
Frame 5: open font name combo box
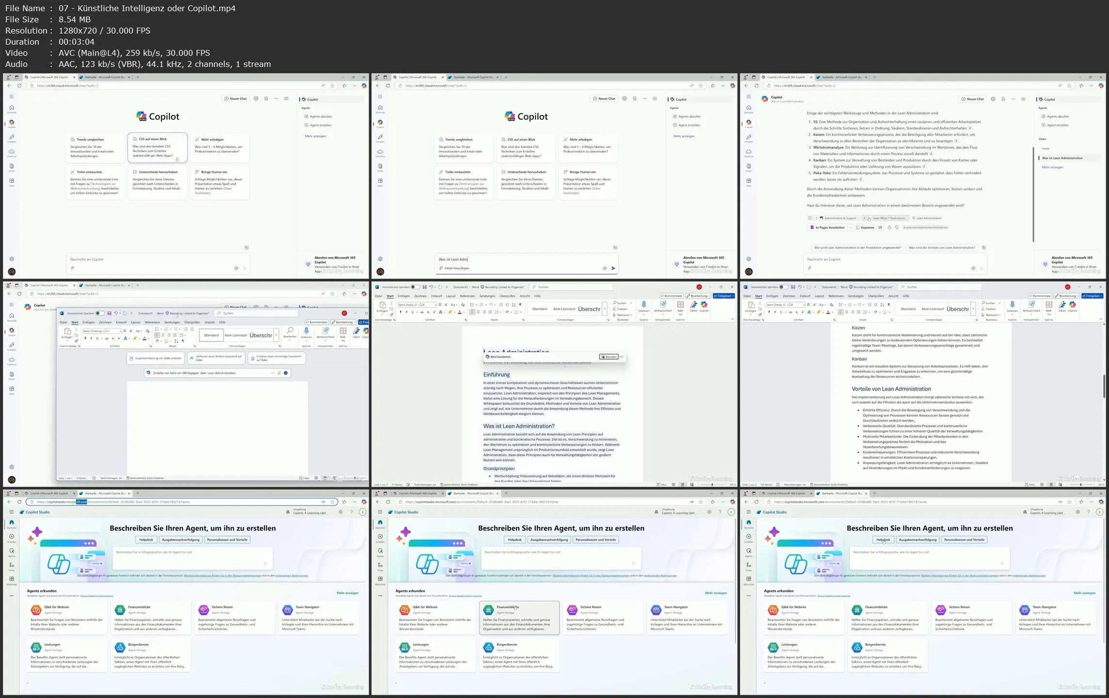pyautogui.click(x=408, y=305)
